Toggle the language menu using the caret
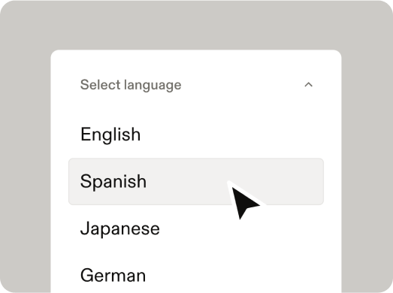This screenshot has height=293, width=393. pos(308,85)
